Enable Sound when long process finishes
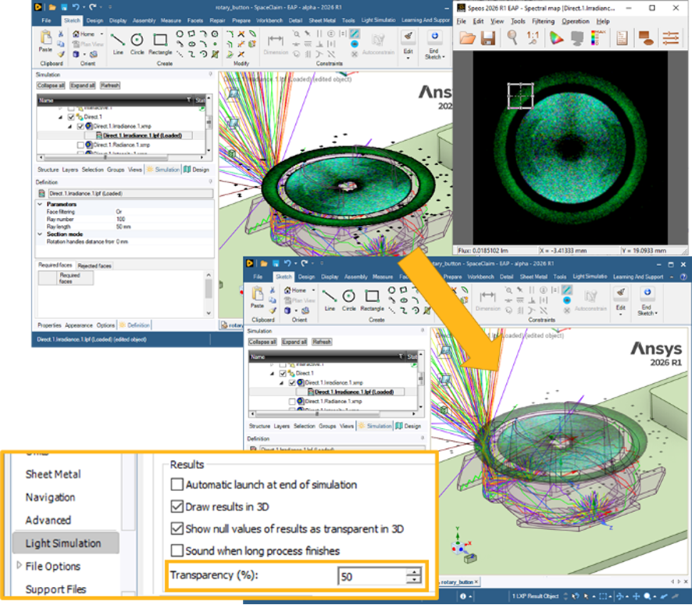 tap(177, 551)
